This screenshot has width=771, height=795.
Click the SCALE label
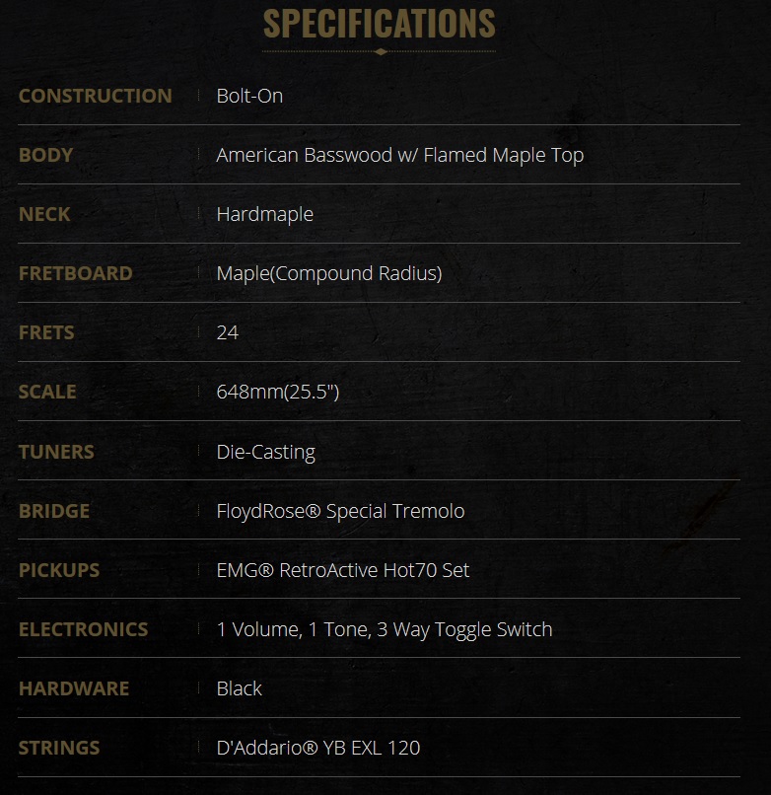click(x=47, y=392)
